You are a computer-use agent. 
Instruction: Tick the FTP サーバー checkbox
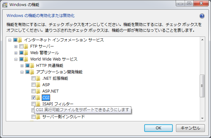coord(21,46)
